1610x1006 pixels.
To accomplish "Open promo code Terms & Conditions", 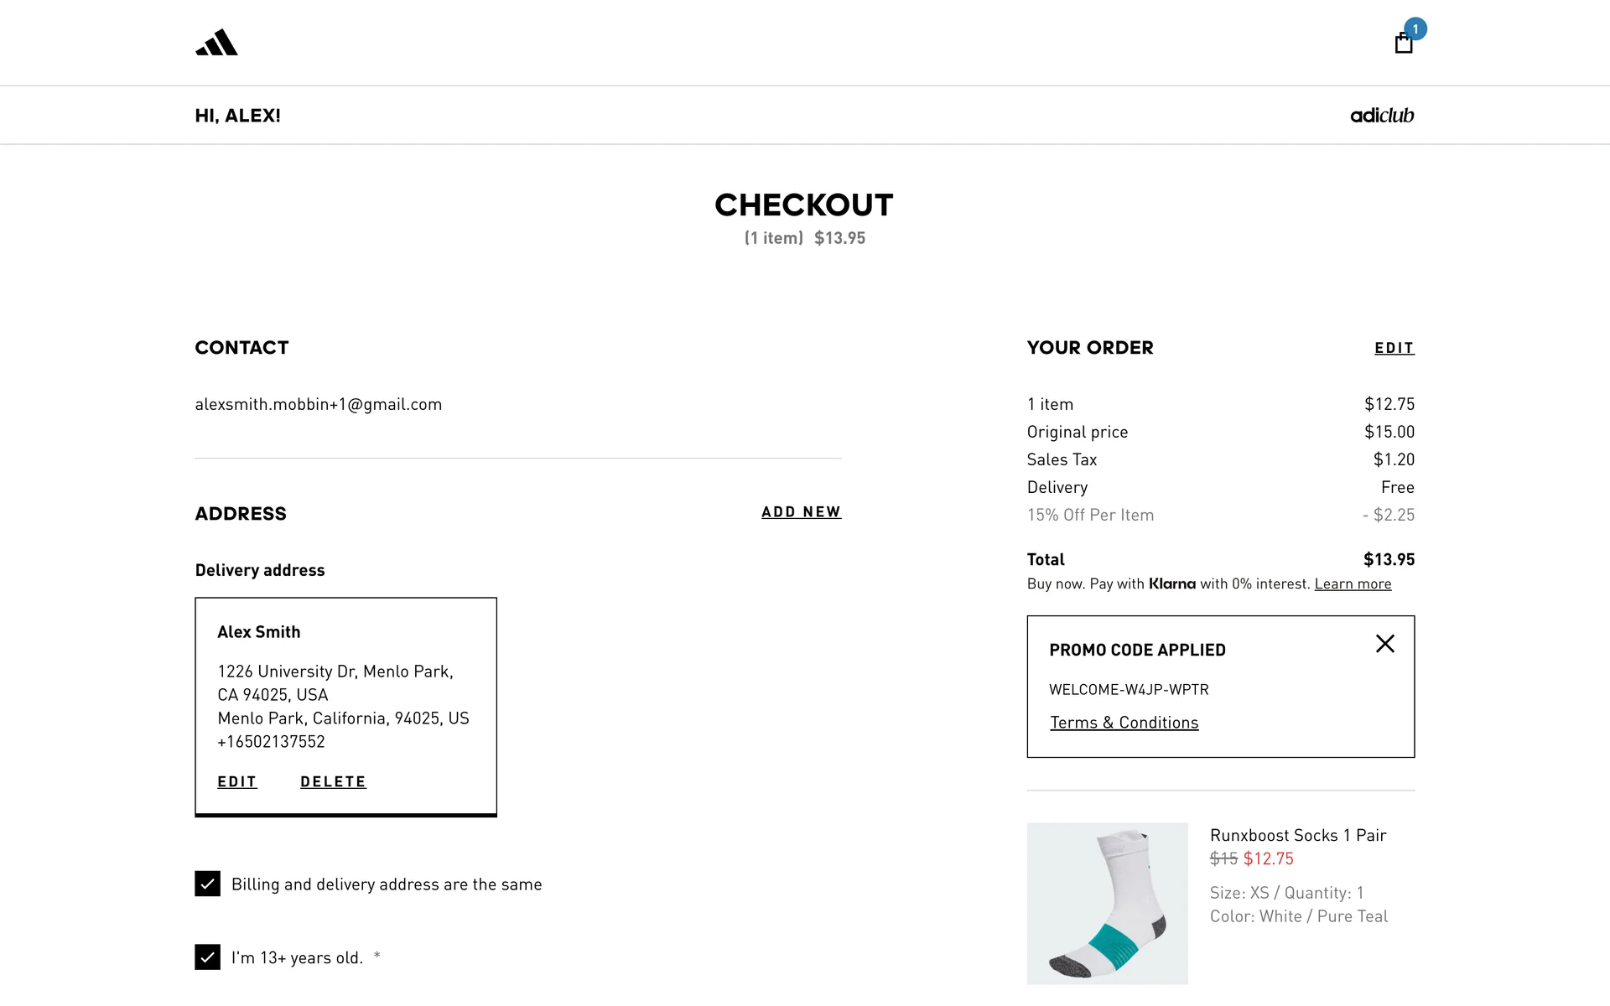I will coord(1124,723).
